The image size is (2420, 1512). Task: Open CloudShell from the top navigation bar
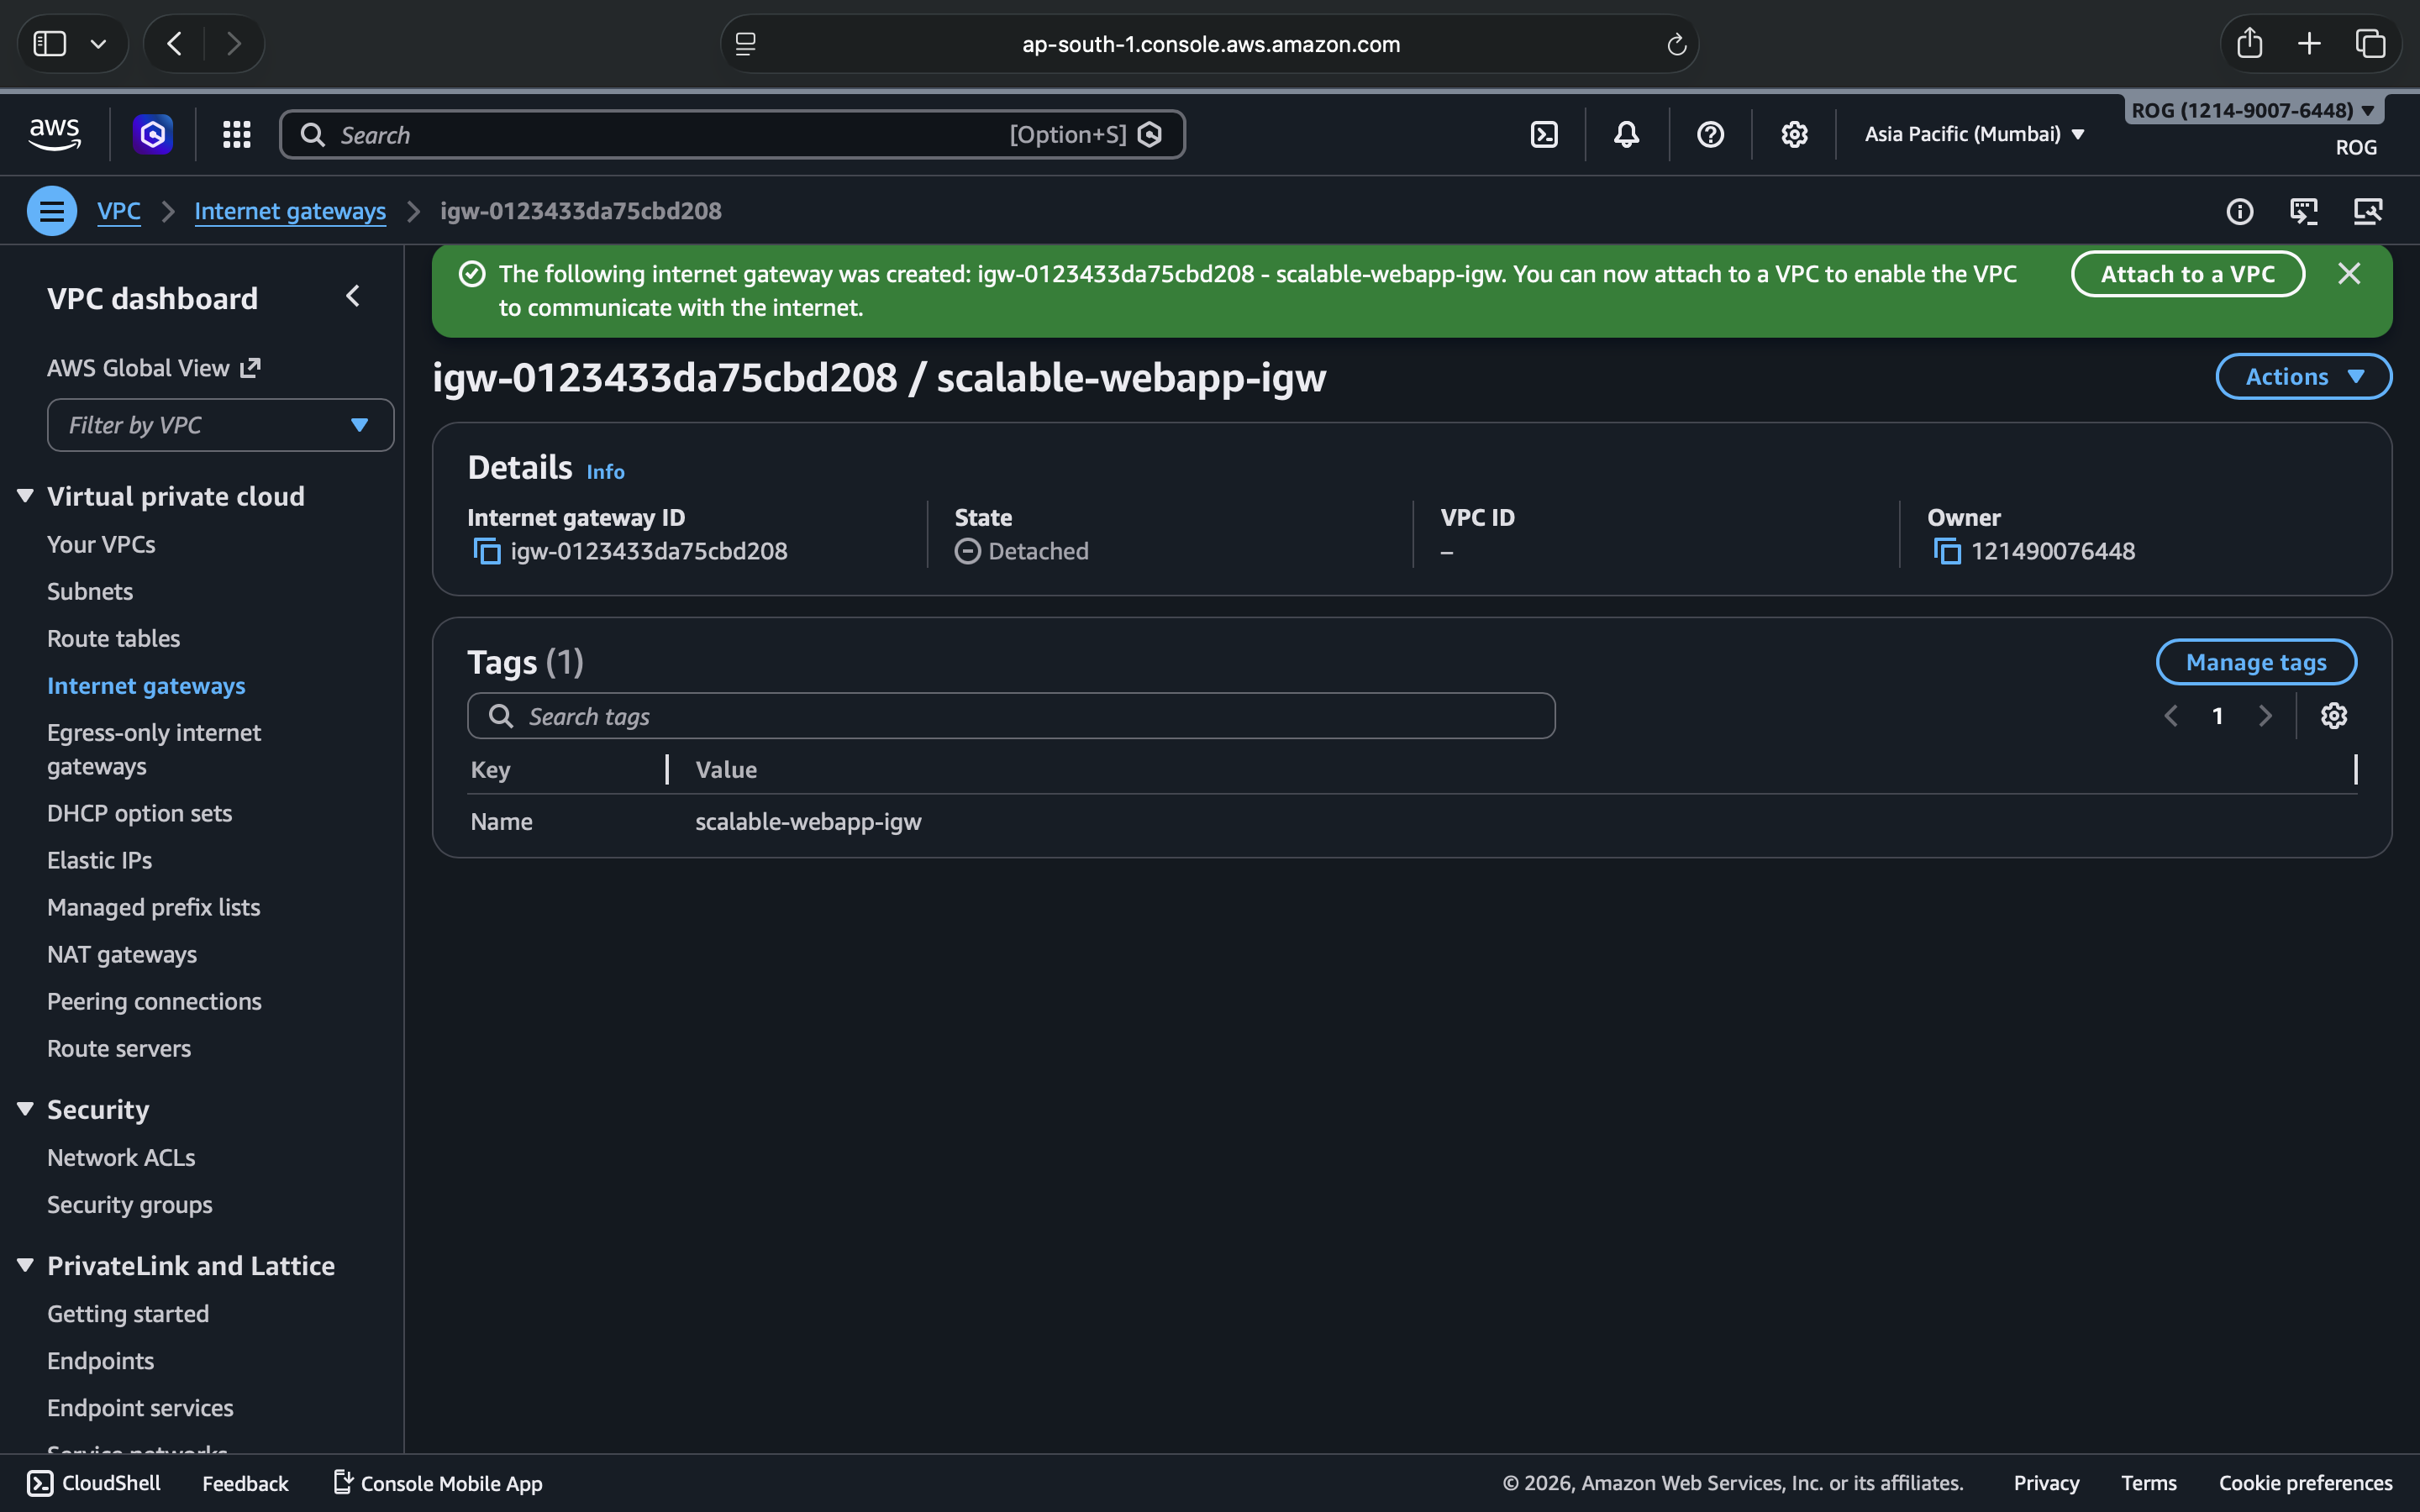[1544, 134]
